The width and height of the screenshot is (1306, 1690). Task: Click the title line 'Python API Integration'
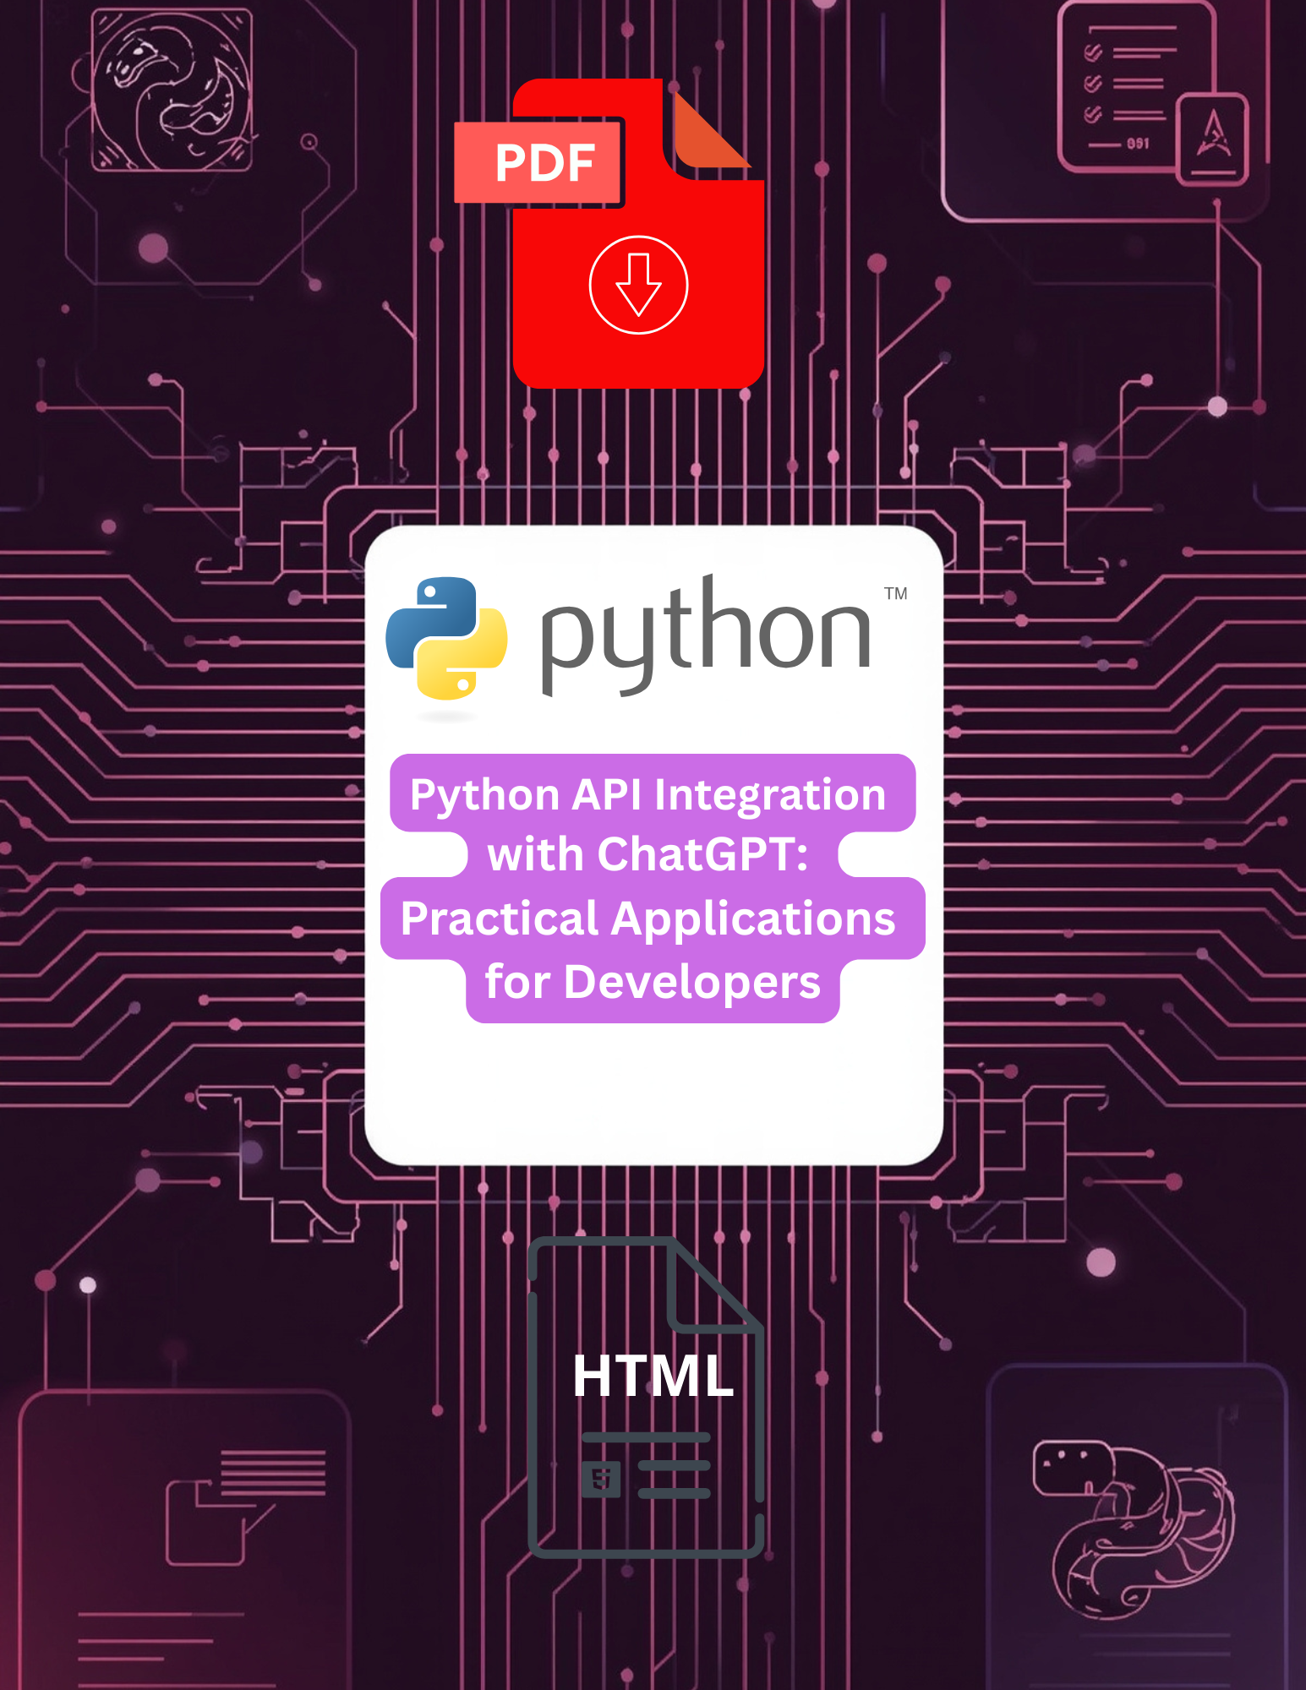(648, 795)
